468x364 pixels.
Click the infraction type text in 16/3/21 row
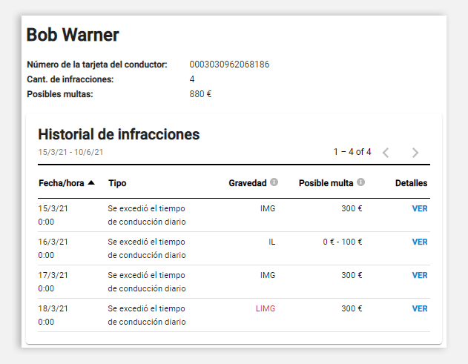tap(147, 248)
